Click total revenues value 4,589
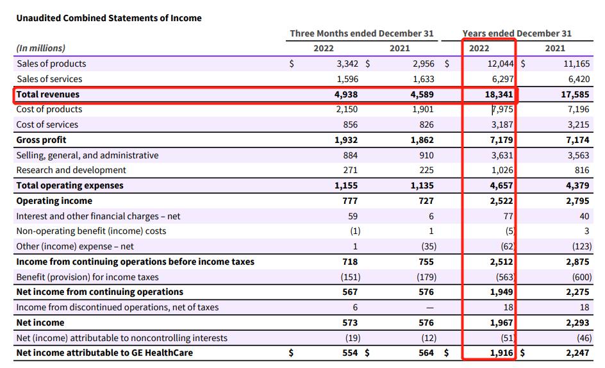The height and width of the screenshot is (368, 605). (x=422, y=95)
